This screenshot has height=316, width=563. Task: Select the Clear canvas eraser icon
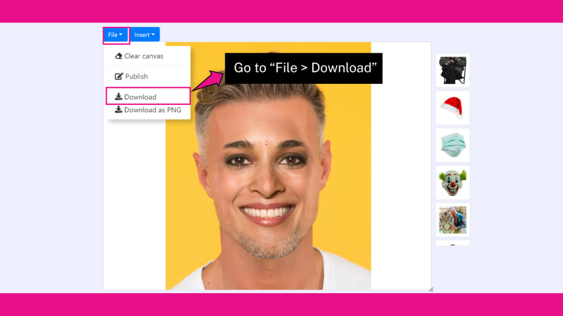click(x=119, y=56)
